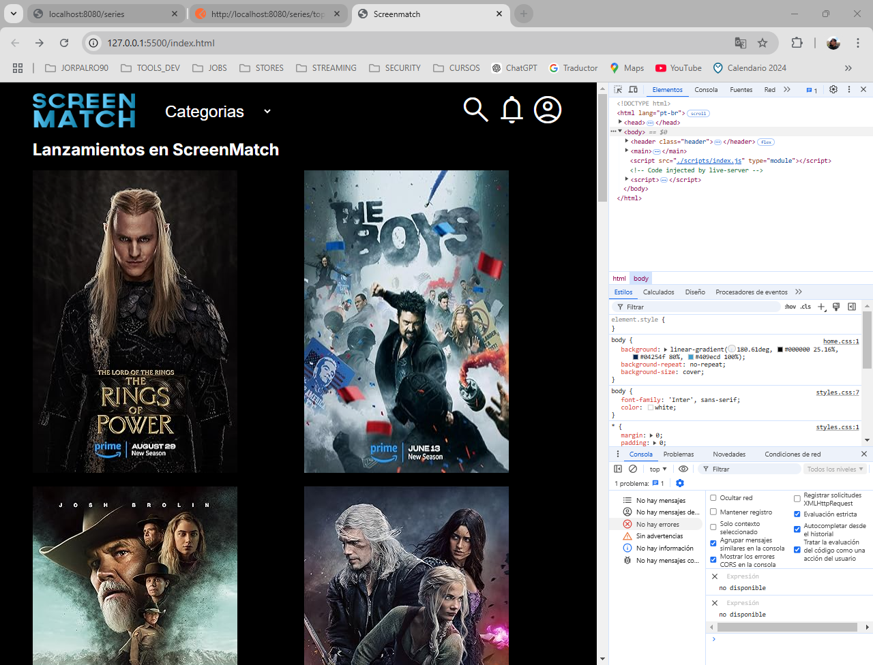Close the DevTools bottom drawer

coord(864,454)
